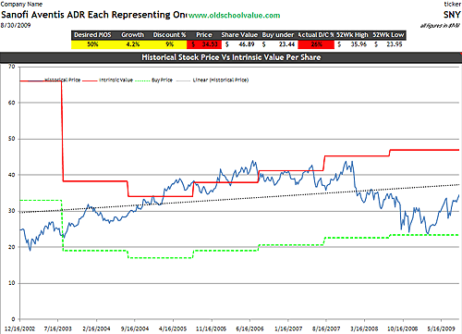Click the Historical Stock Price Vs Intrinsic Value title
The height and width of the screenshot is (334, 462).
[x=231, y=57]
